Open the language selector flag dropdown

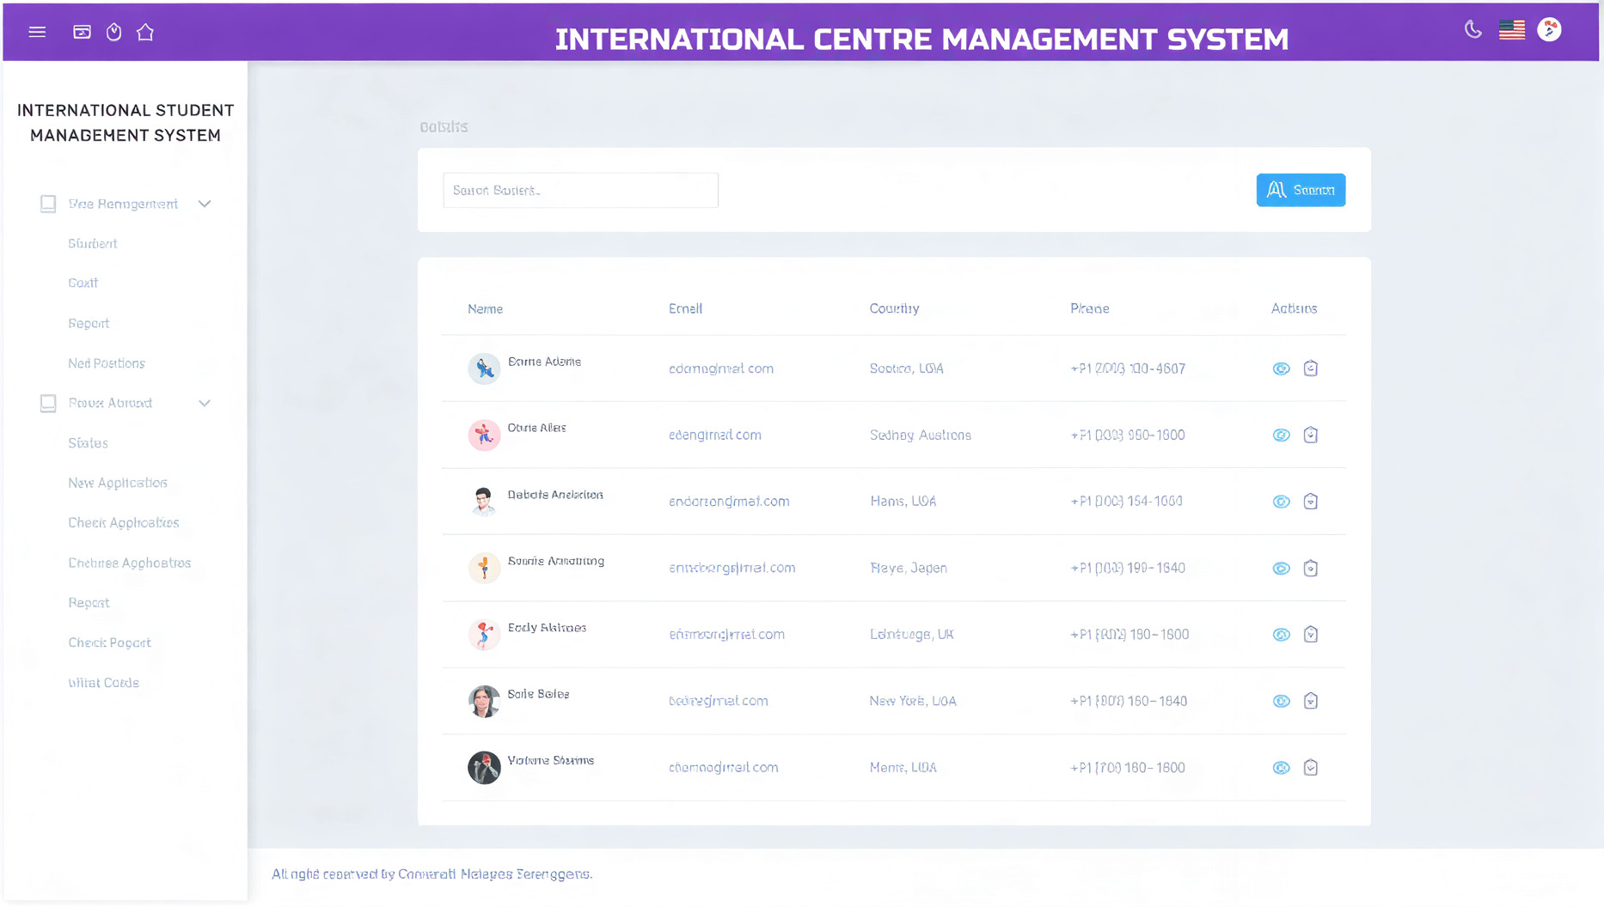pyautogui.click(x=1511, y=28)
